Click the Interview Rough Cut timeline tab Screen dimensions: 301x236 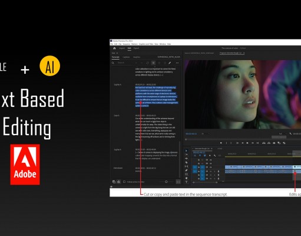point(202,149)
